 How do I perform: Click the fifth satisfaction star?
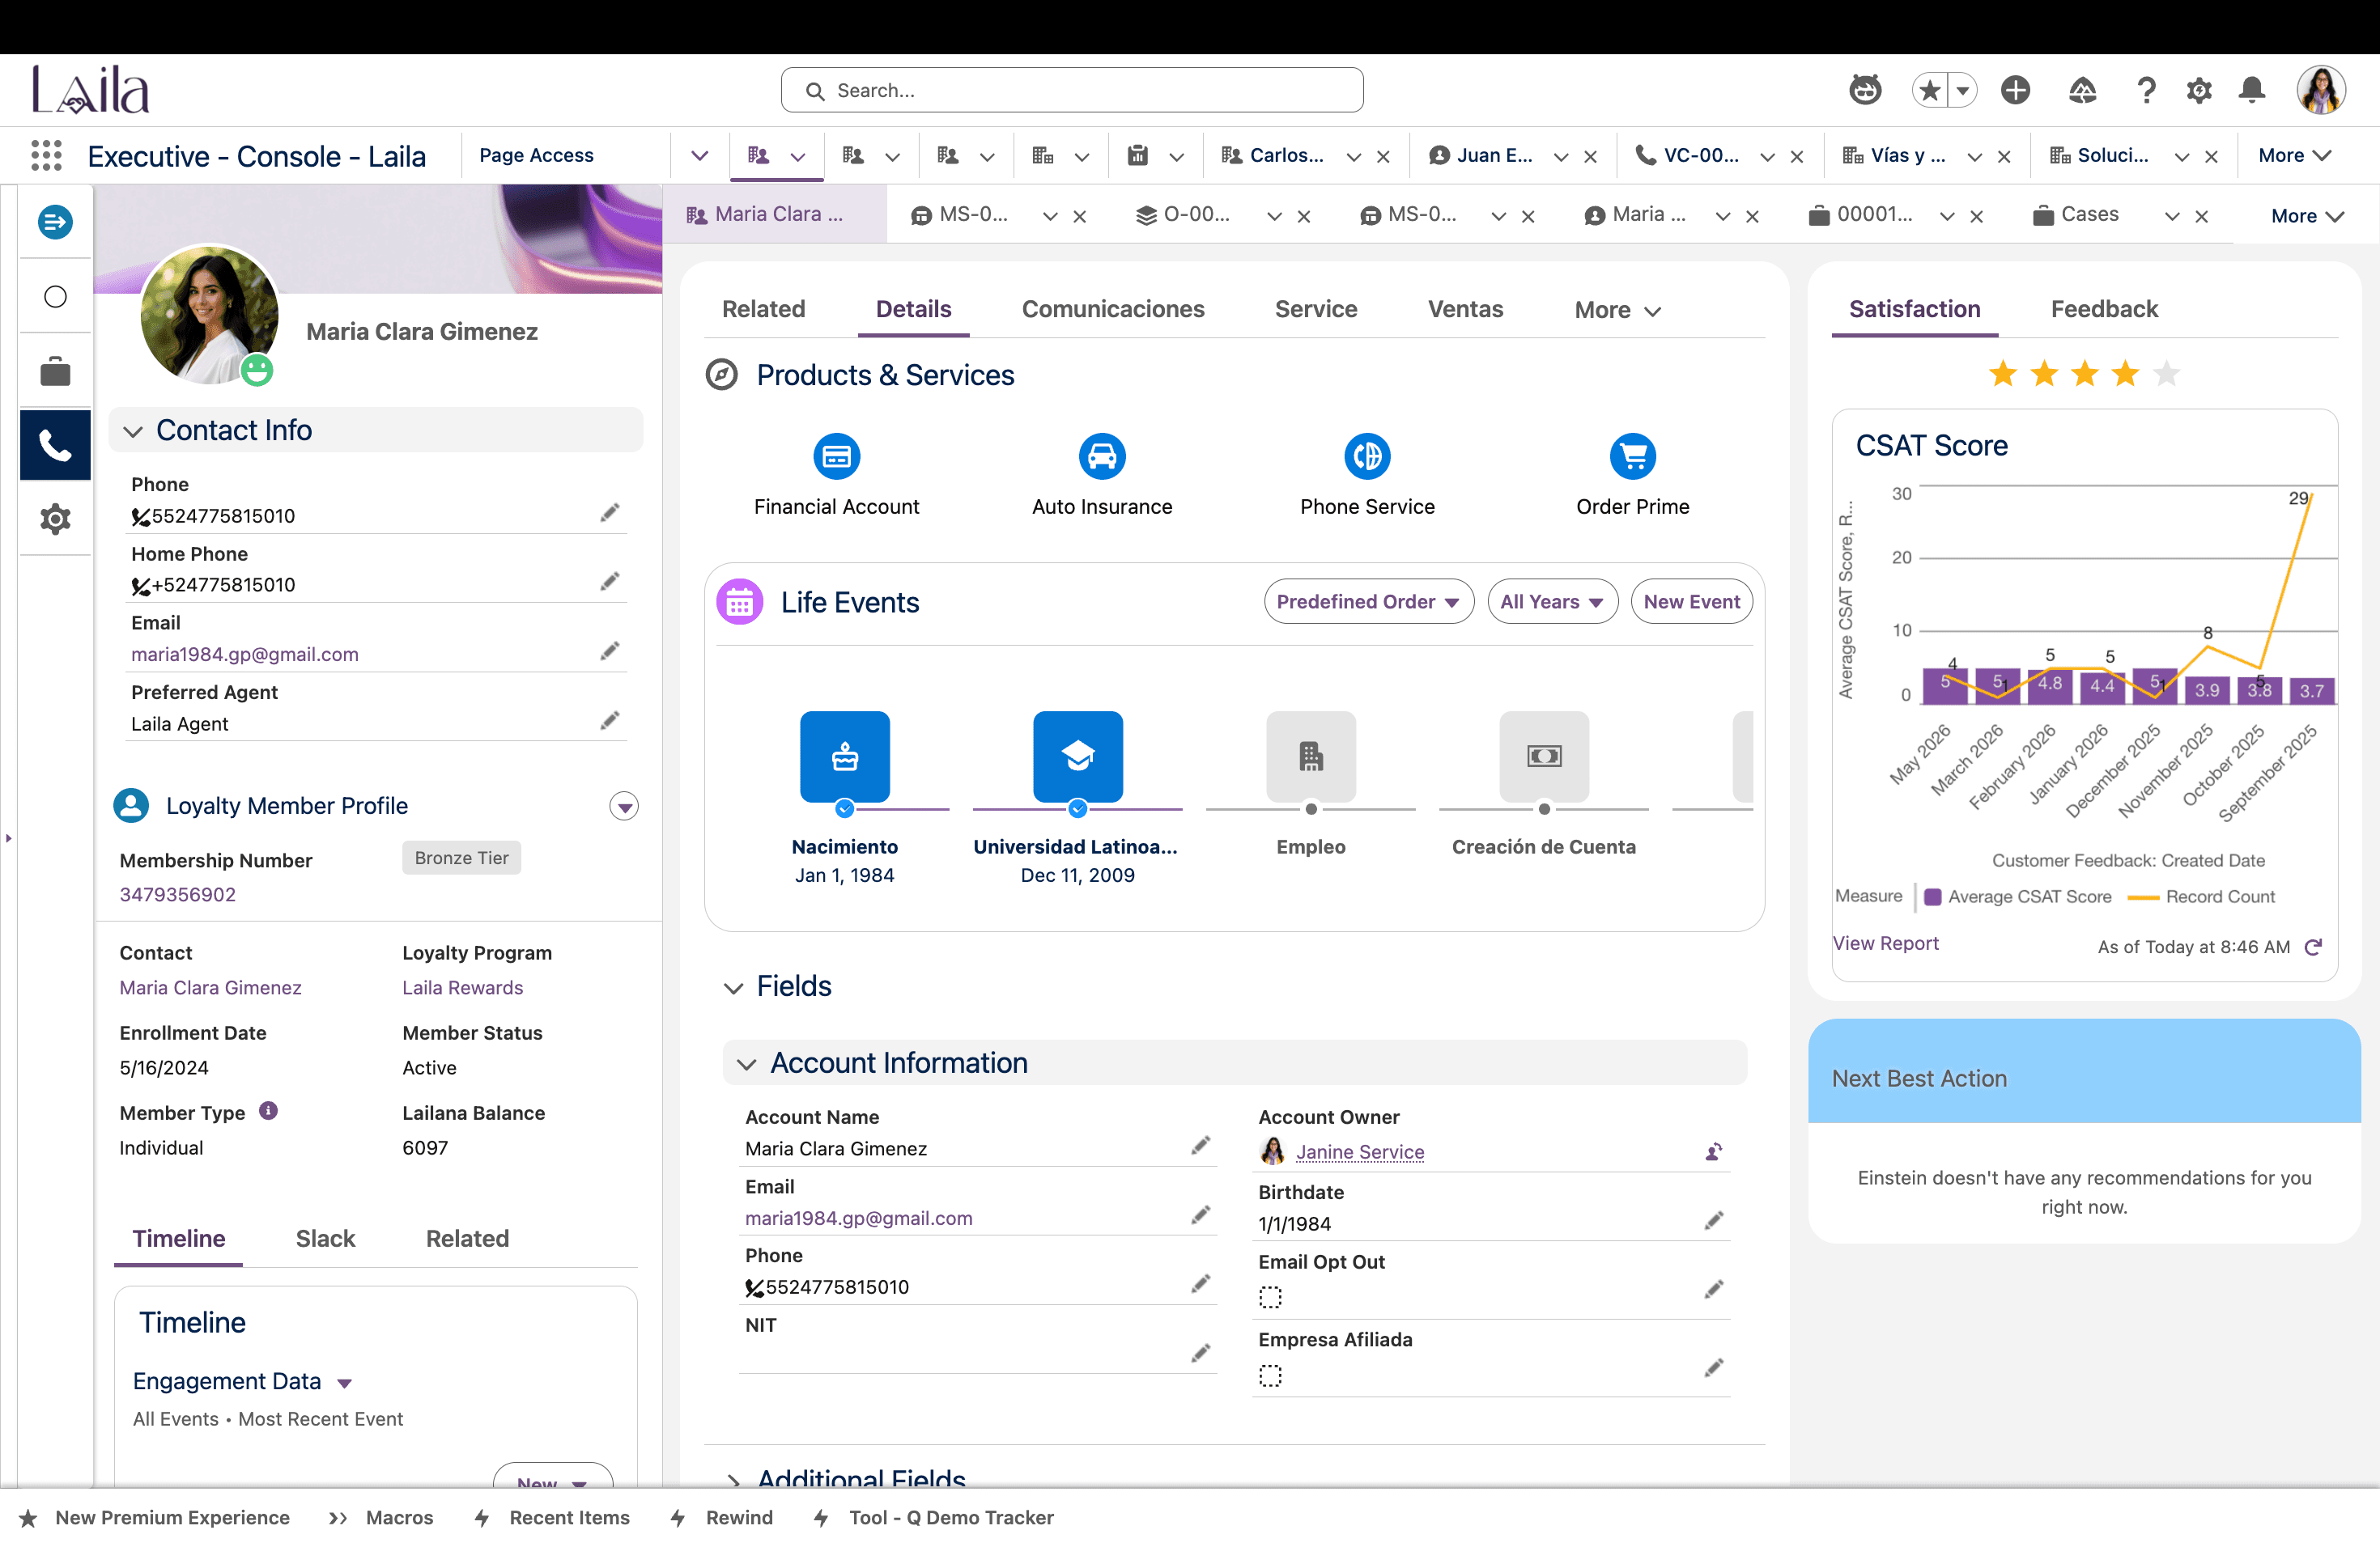coord(2166,374)
